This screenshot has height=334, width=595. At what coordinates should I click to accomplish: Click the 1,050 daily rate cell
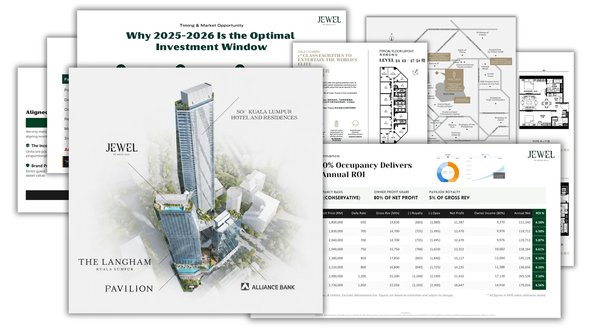tap(362, 285)
